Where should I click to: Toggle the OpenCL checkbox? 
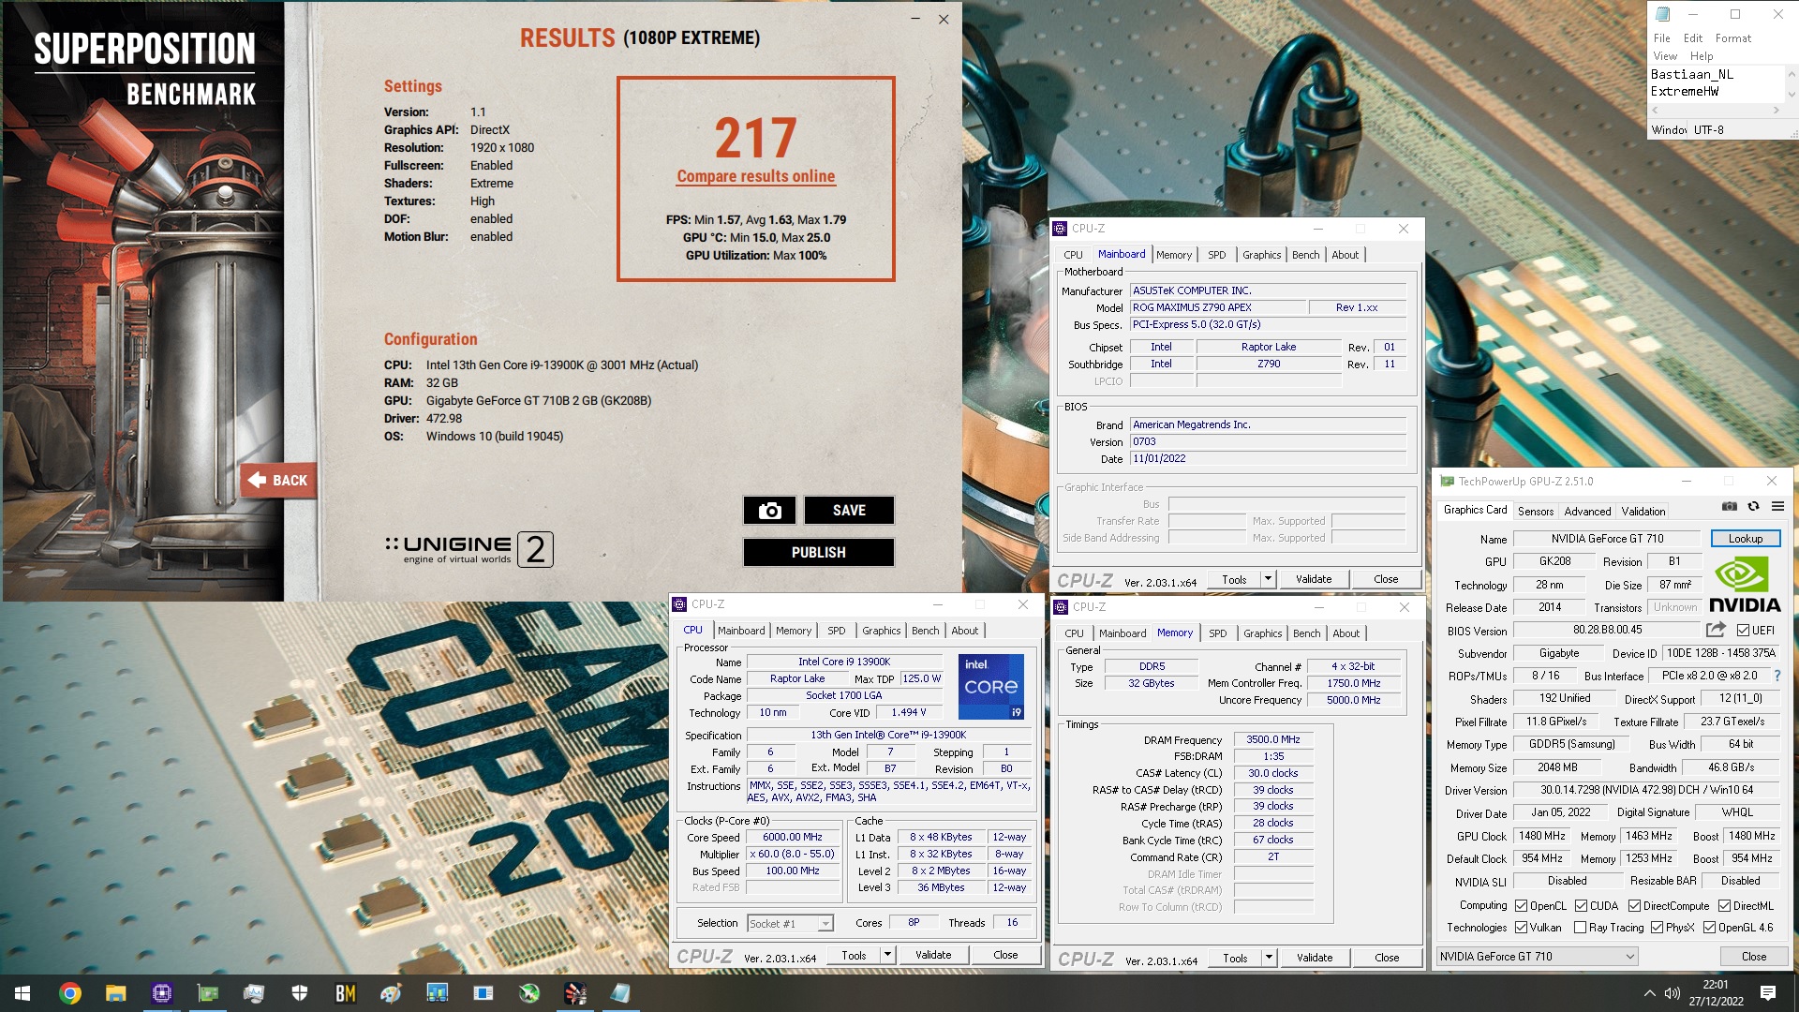[1522, 906]
